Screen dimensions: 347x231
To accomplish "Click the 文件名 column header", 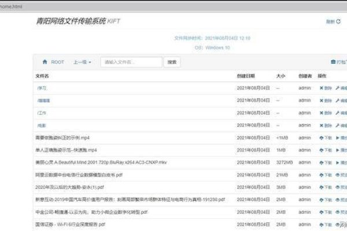I will (x=42, y=76).
